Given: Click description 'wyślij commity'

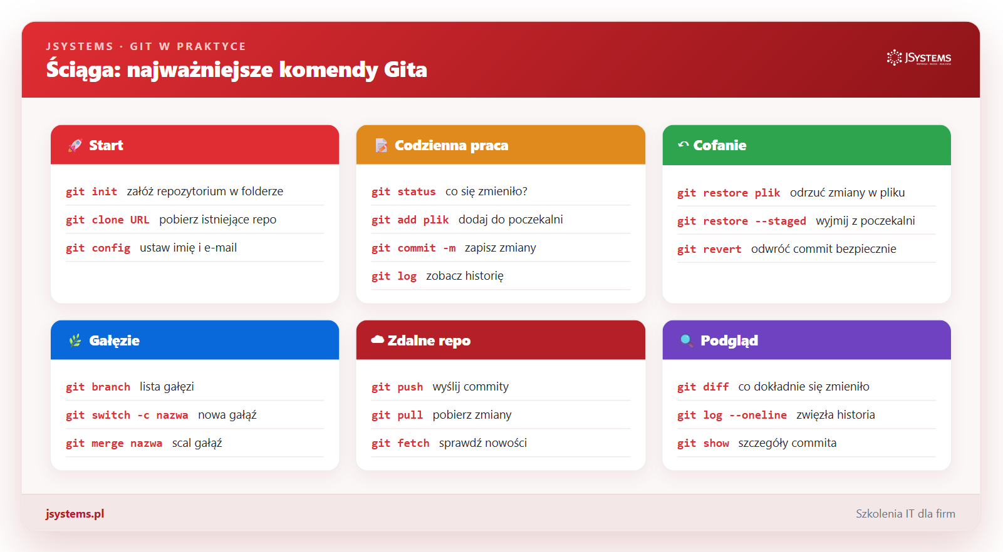Looking at the screenshot, I should [470, 387].
